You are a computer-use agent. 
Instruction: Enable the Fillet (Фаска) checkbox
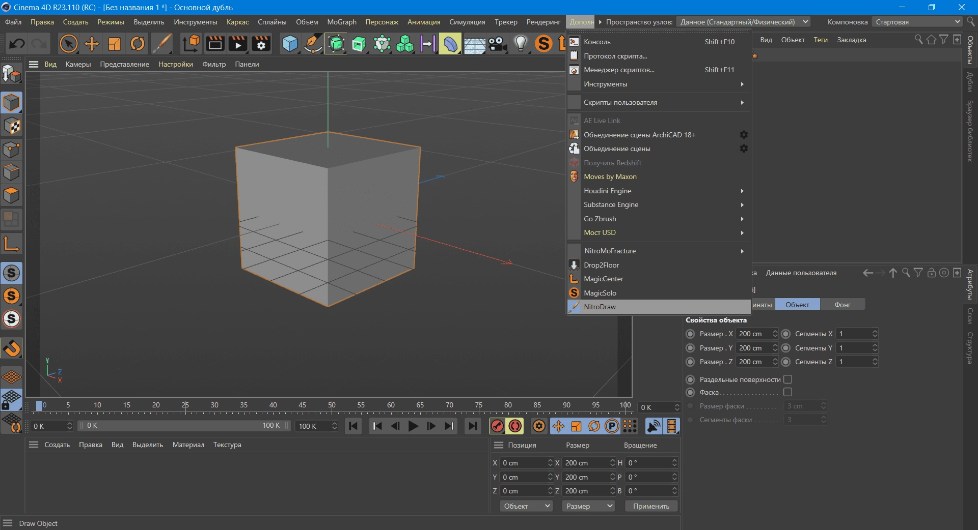coord(788,392)
